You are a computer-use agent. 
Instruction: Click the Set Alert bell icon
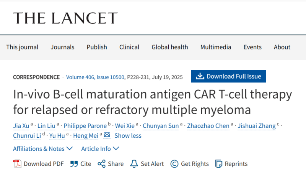[134, 164]
